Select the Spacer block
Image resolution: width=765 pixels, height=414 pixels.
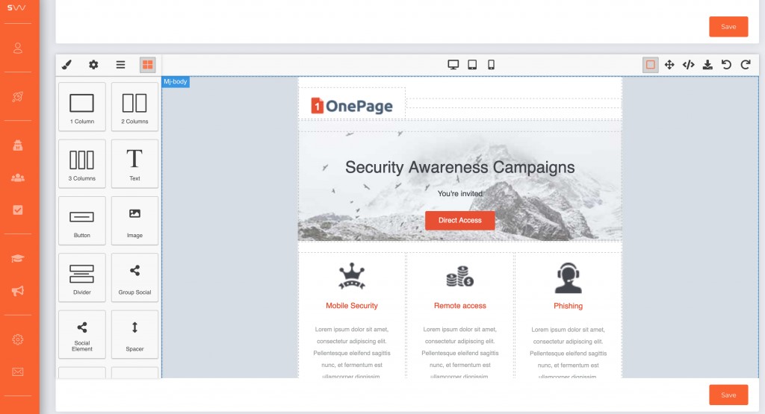pyautogui.click(x=134, y=335)
